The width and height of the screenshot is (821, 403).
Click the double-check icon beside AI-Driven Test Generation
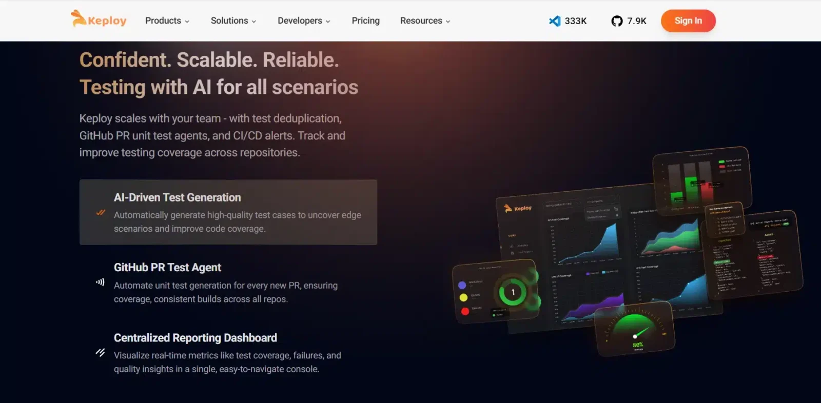pyautogui.click(x=101, y=212)
